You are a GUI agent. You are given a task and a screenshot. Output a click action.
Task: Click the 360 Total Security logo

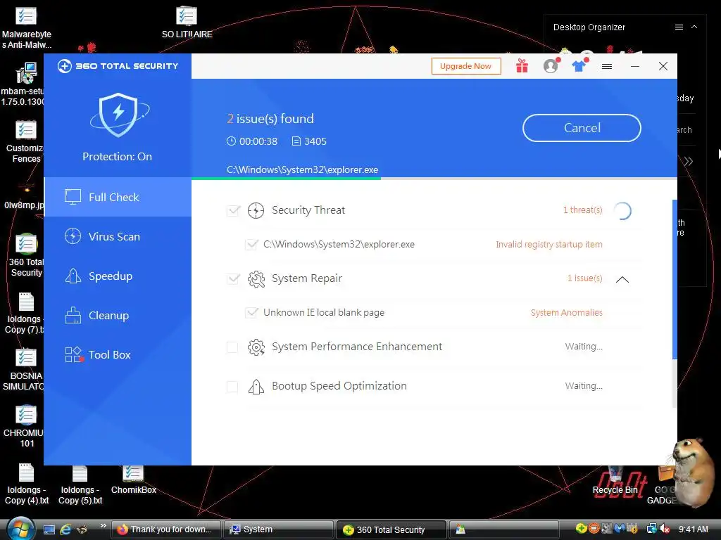[x=118, y=66]
